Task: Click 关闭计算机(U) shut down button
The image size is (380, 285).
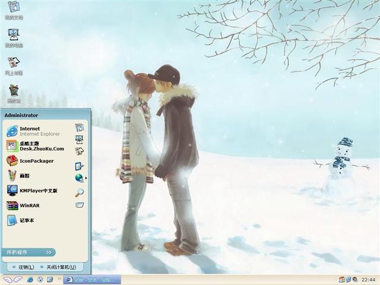Action: [58, 267]
